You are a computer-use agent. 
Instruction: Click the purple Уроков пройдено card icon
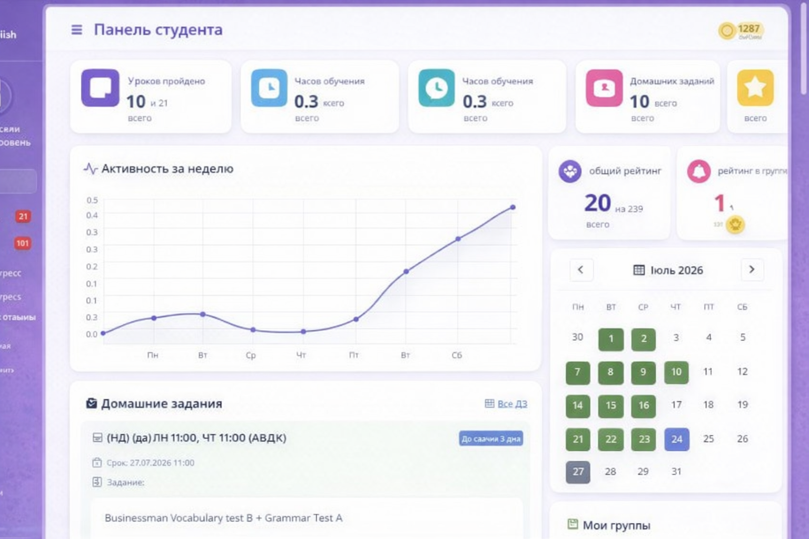tap(100, 88)
